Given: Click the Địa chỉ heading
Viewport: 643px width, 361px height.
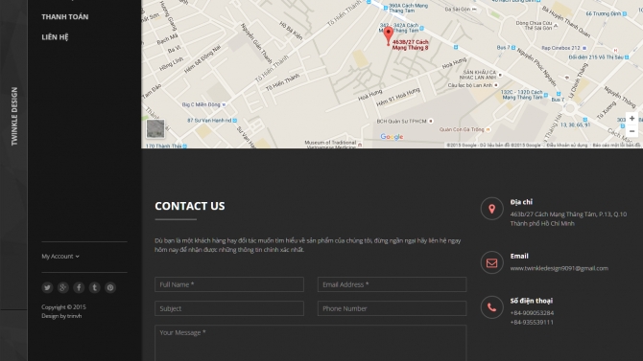Looking at the screenshot, I should [x=521, y=202].
